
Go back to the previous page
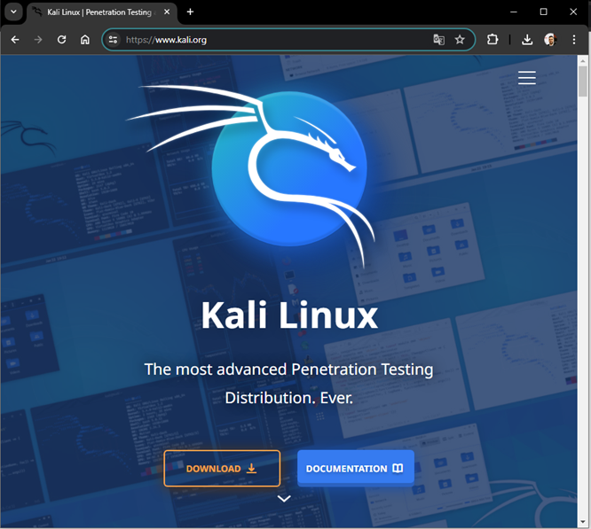click(15, 40)
